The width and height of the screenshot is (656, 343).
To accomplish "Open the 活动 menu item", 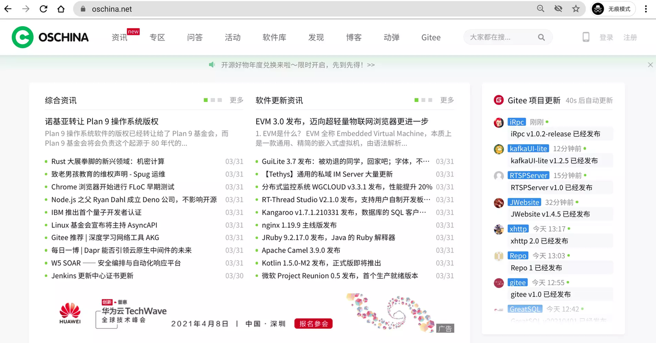I will tap(233, 37).
